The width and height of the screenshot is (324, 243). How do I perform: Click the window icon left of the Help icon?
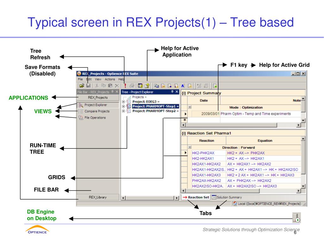click(140, 85)
